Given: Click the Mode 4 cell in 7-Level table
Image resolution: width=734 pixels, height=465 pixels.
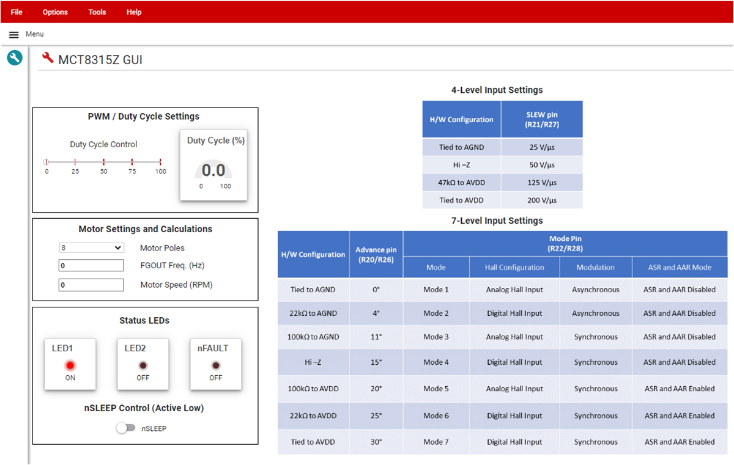Looking at the screenshot, I should click(x=436, y=362).
